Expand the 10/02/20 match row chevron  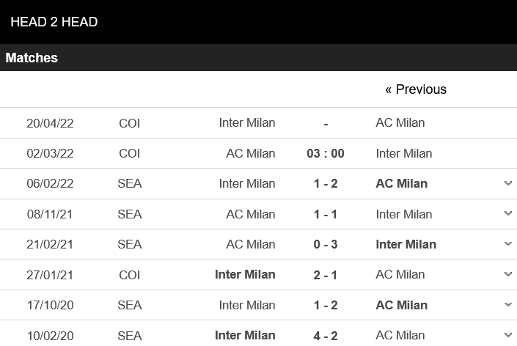pyautogui.click(x=507, y=335)
